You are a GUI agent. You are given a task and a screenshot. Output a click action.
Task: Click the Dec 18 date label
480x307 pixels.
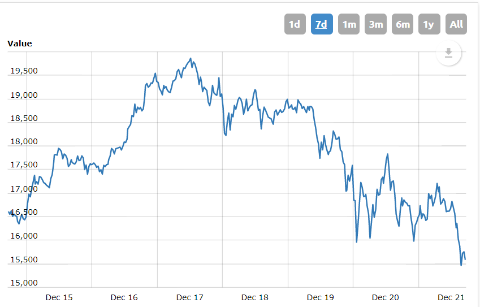pyautogui.click(x=255, y=297)
